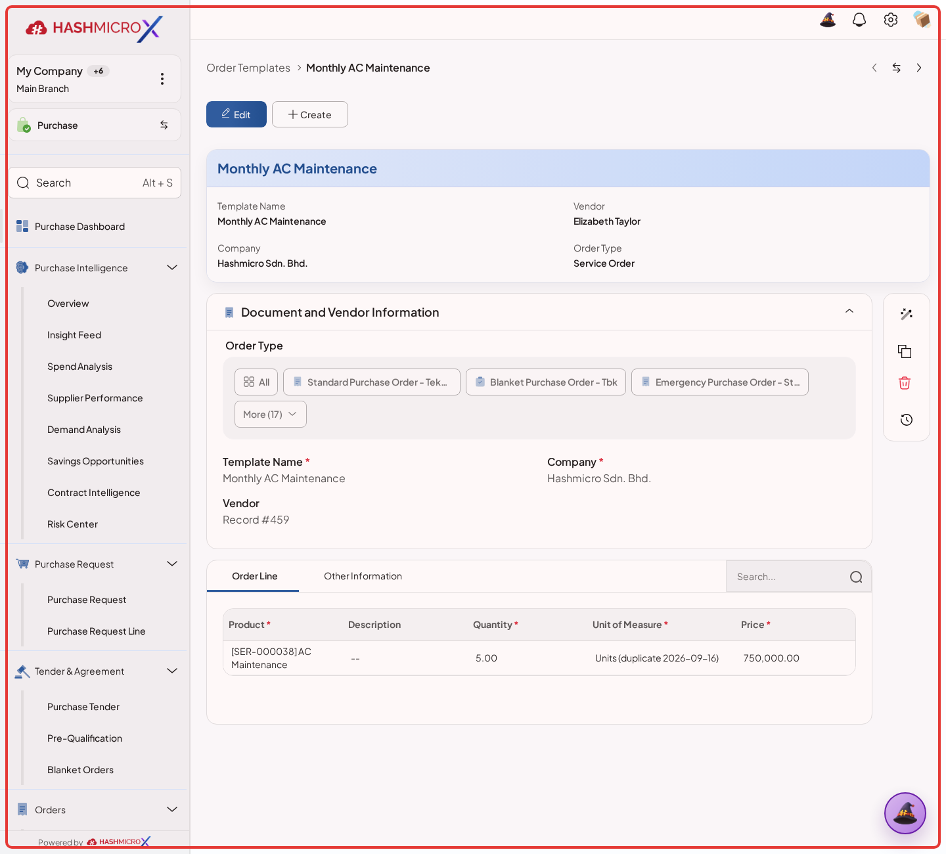Click the magic wand icon in side toolbar
The image size is (946, 854).
[x=907, y=314]
